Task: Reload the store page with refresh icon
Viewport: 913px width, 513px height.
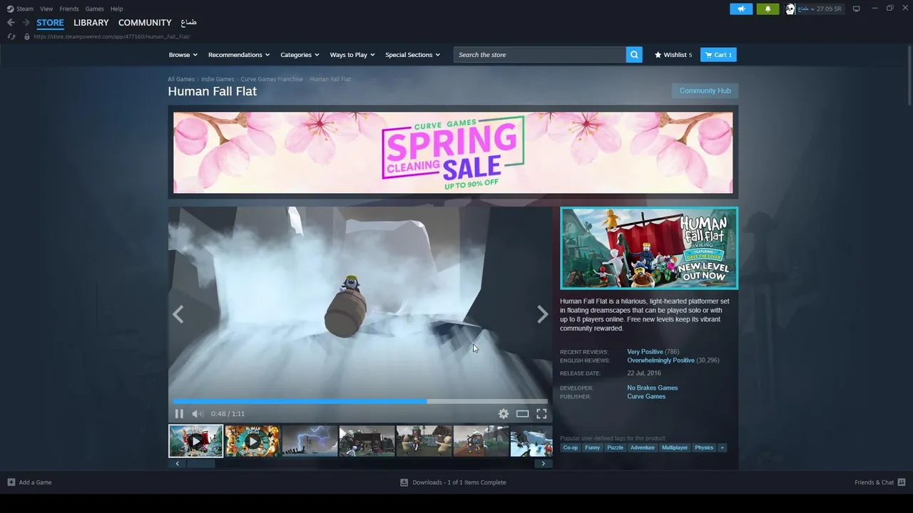Action: pyautogui.click(x=11, y=36)
